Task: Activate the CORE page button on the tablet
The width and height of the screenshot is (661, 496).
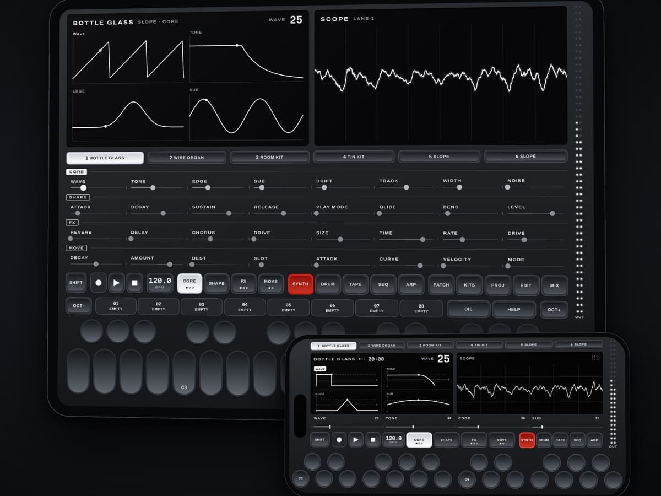Action: [x=189, y=283]
